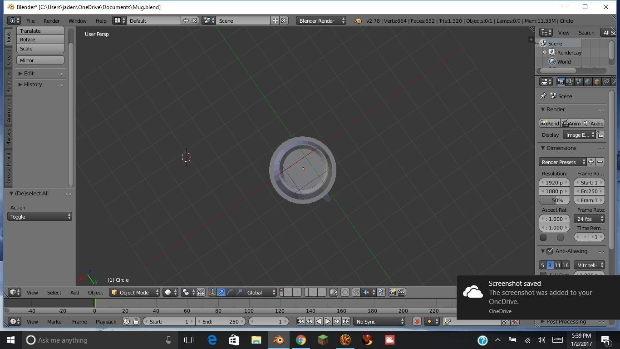Toggle lock camera and layers to scene
Screen dimensions: 620x349
coord(334,292)
